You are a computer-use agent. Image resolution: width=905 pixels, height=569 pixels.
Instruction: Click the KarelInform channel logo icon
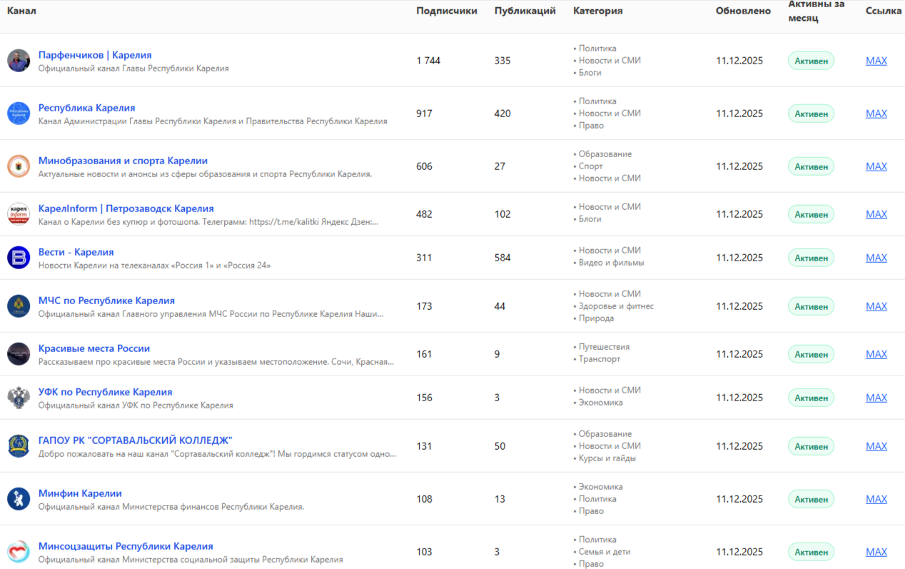[19, 214]
